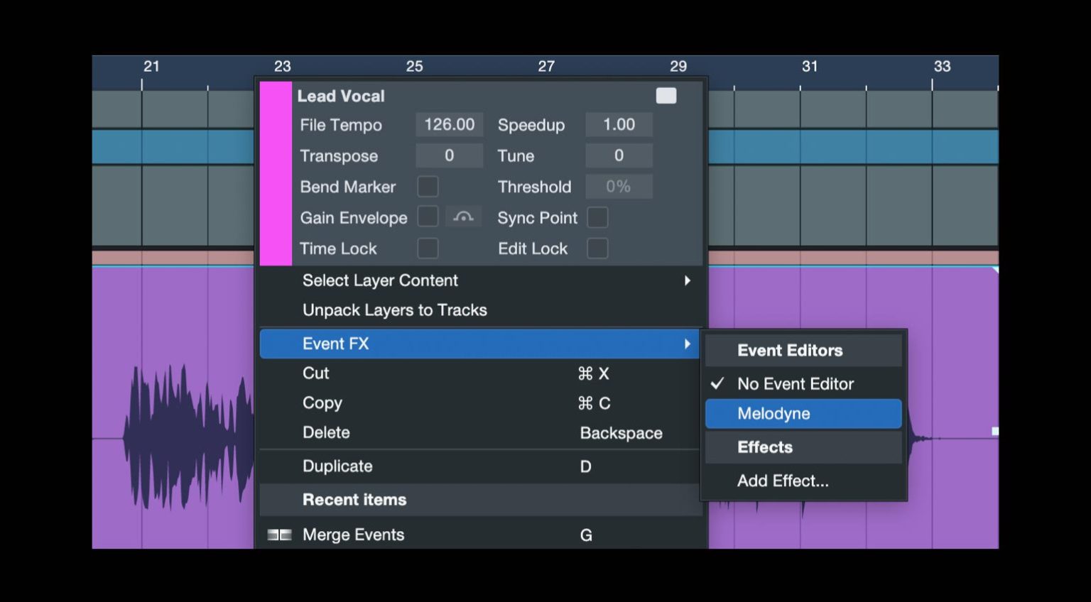Click the File Tempo value field

pyautogui.click(x=449, y=124)
